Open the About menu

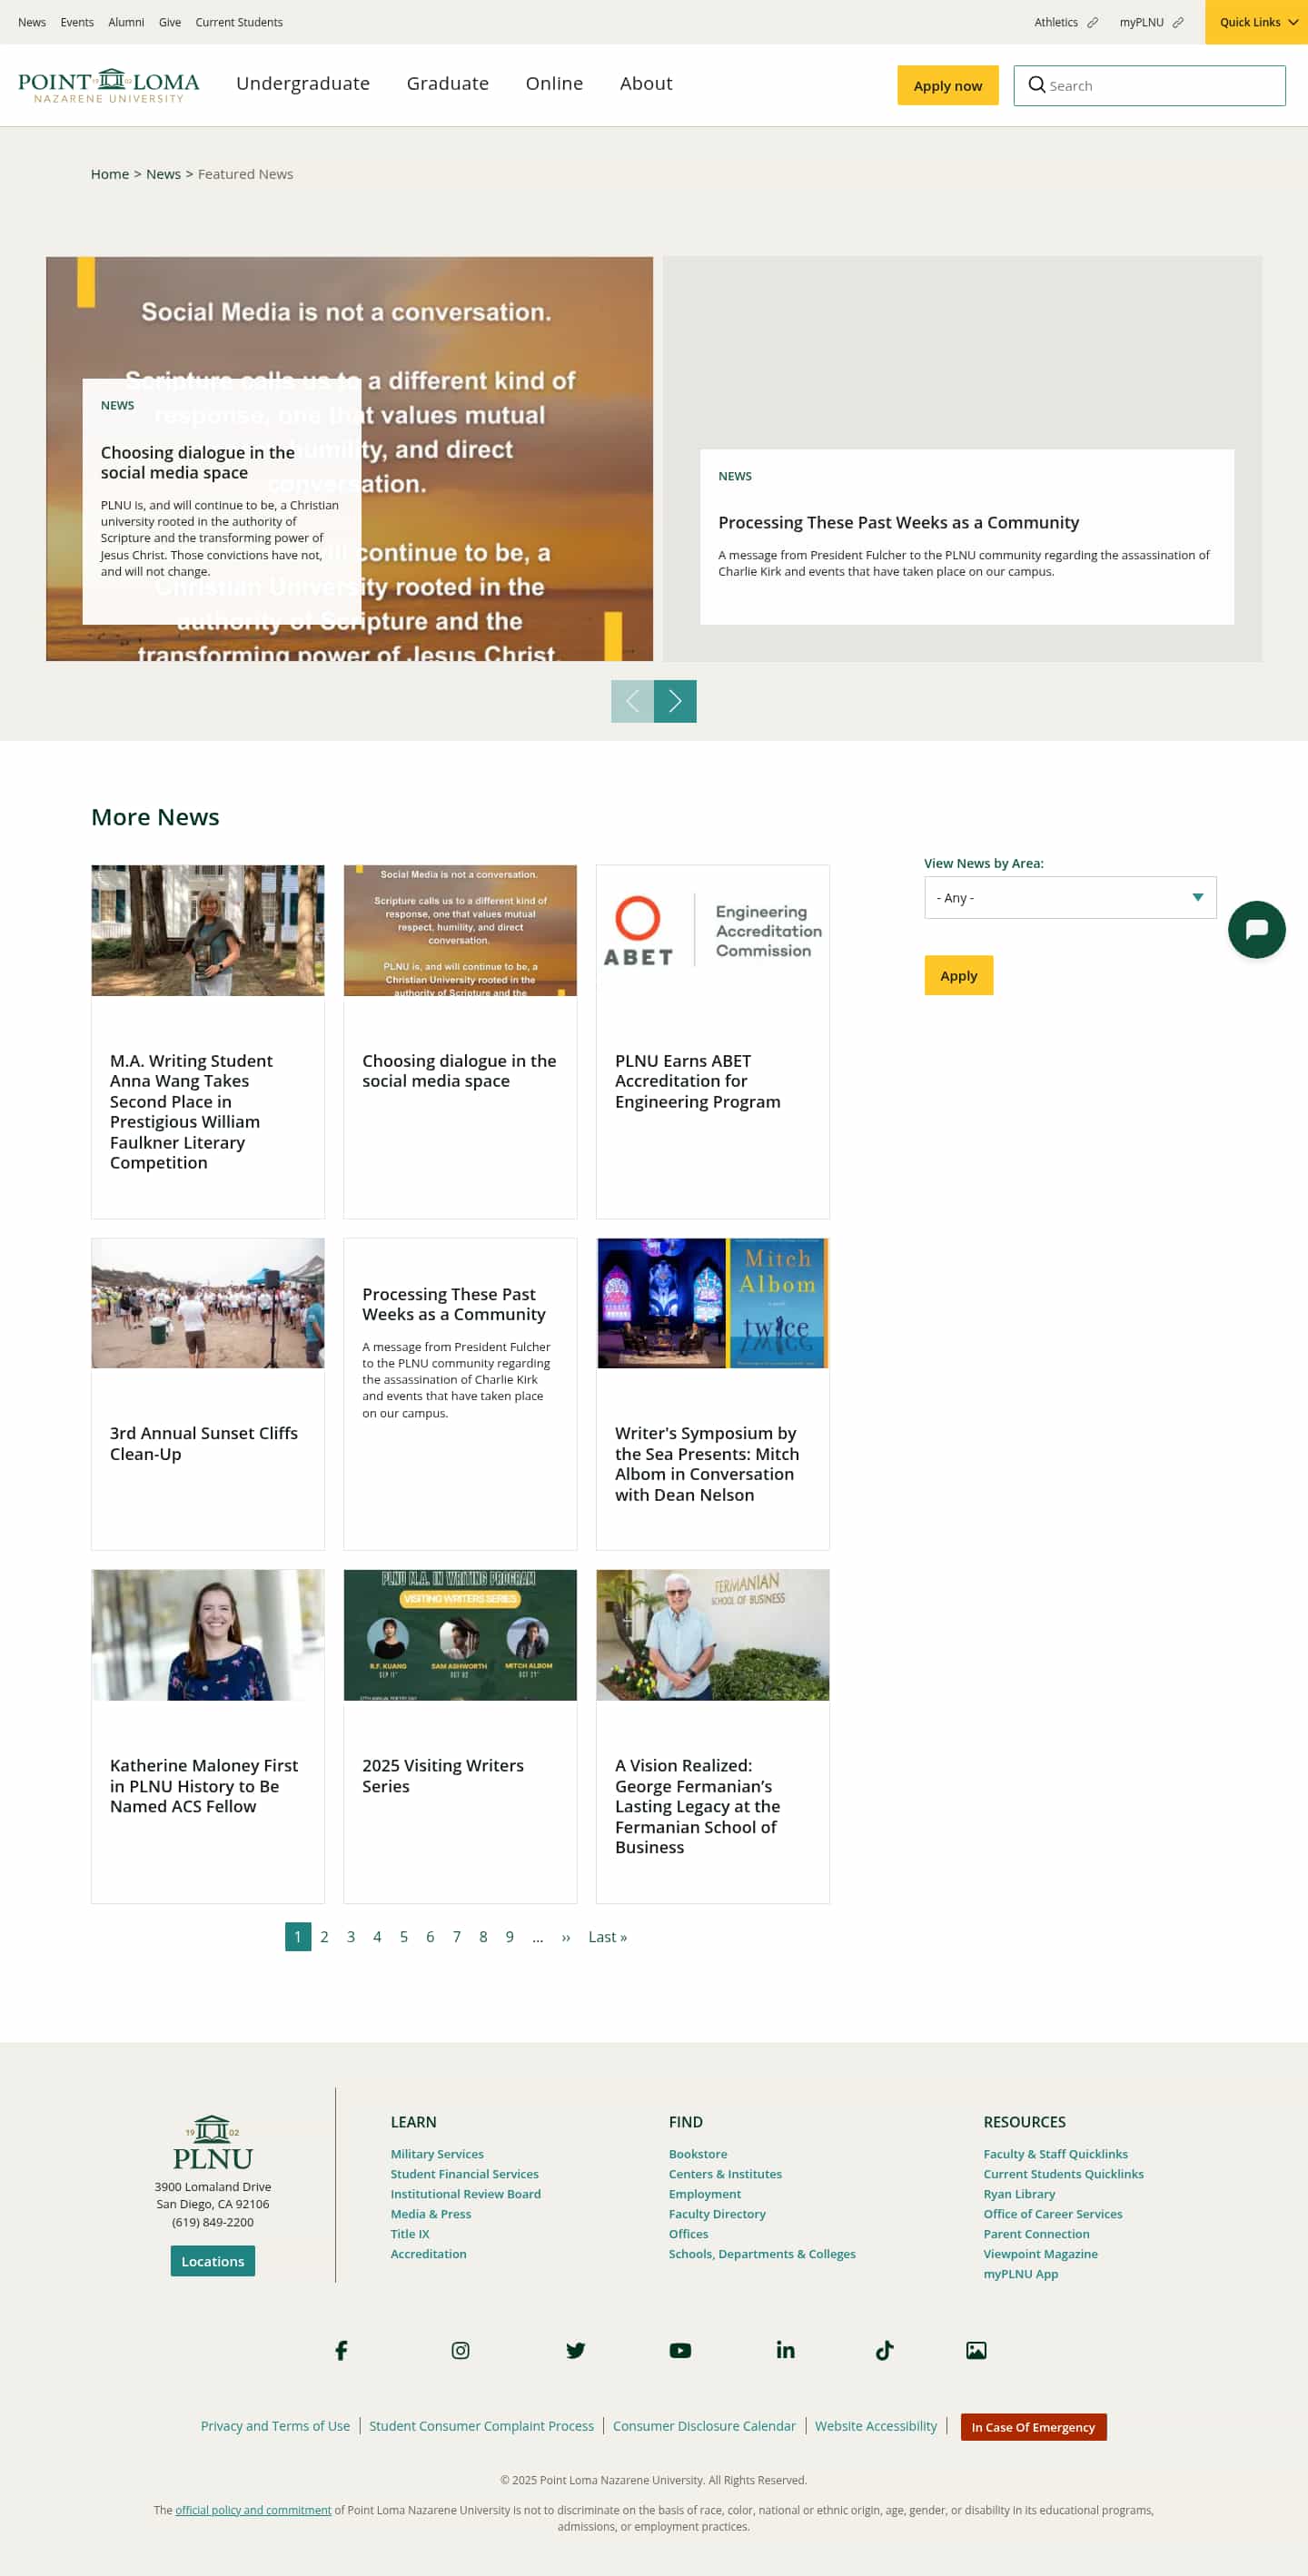pyautogui.click(x=646, y=84)
